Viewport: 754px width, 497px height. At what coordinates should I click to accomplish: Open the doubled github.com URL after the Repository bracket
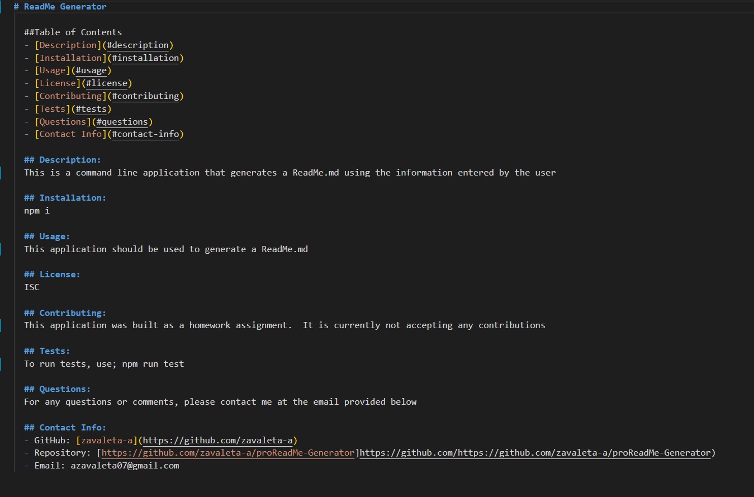tap(535, 453)
